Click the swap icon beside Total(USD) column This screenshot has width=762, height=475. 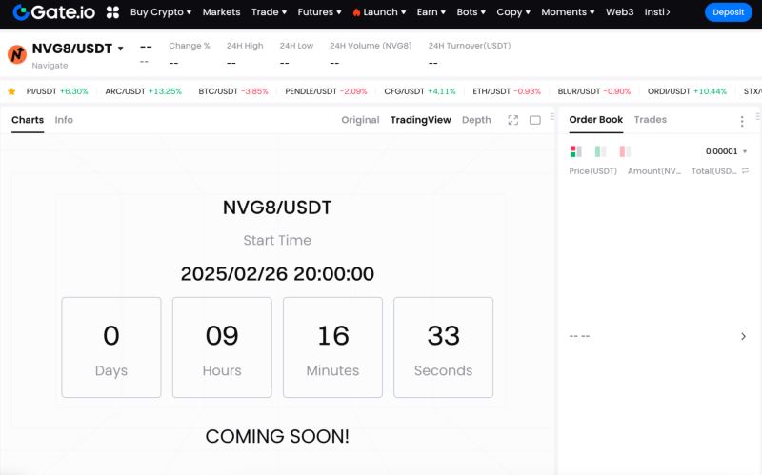coord(745,170)
